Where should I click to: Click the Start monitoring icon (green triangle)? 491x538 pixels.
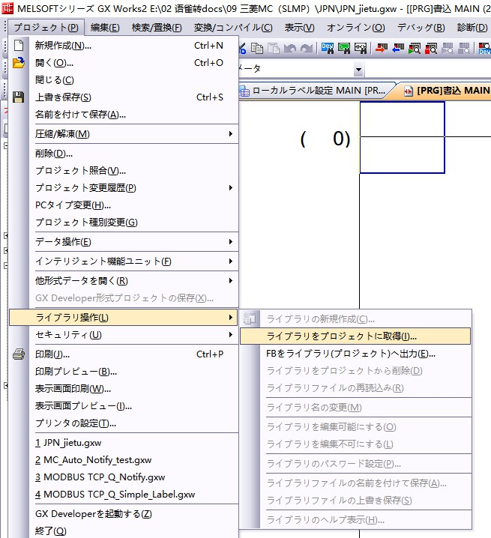point(415,48)
